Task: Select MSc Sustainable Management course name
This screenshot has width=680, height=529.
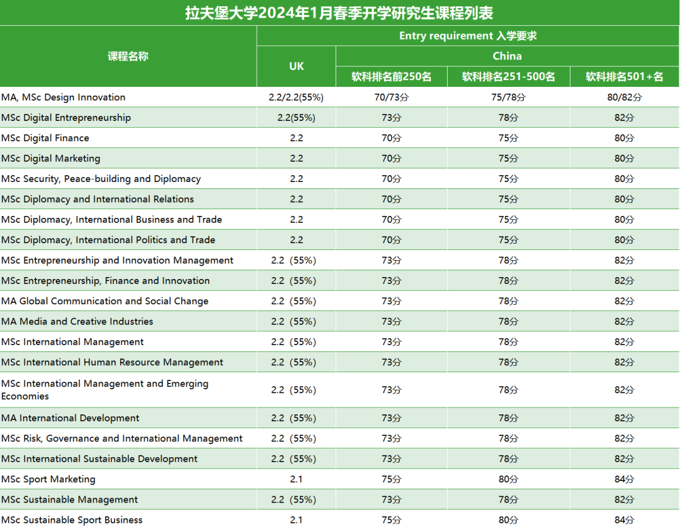Action: 69,499
